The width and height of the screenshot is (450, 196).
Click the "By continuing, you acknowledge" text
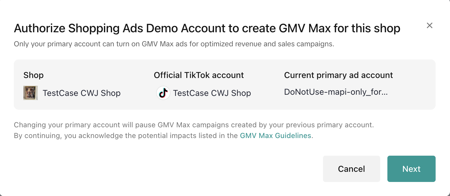126,136
